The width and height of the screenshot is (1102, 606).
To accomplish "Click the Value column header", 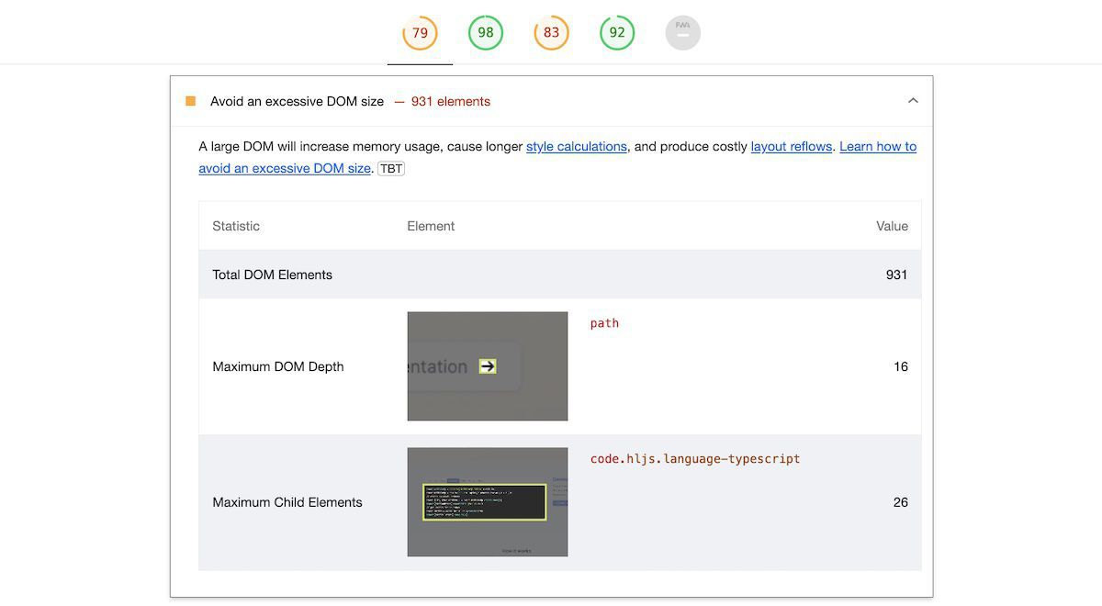I will click(x=892, y=226).
